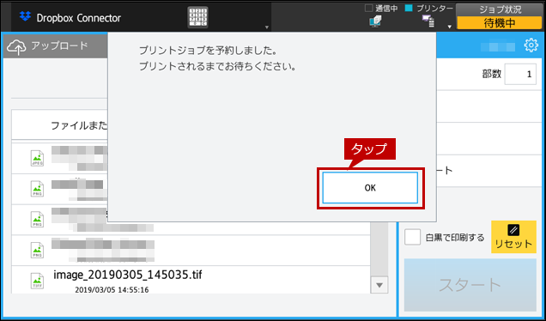Image resolution: width=546 pixels, height=321 pixels.
Task: Expand the header bar dropdown arrow
Action: (x=267, y=27)
